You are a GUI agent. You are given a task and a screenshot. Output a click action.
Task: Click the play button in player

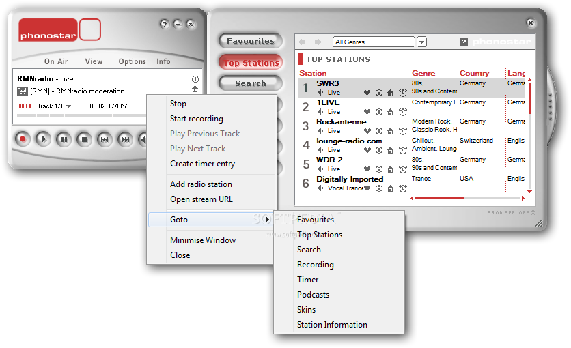tap(43, 139)
